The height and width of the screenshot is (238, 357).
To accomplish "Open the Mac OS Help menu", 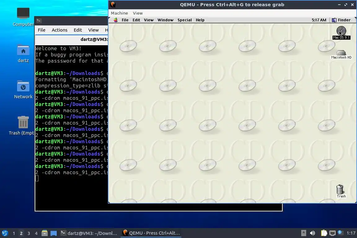I will (200, 20).
